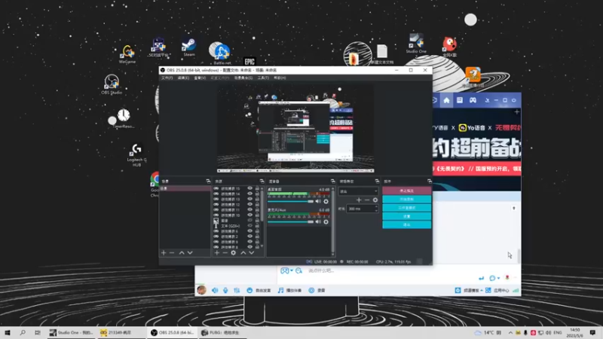Open the Scene Collection (S) menu in OBS

243,78
